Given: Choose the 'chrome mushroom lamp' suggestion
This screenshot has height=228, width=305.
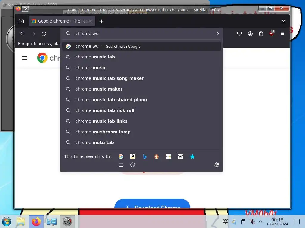Looking at the screenshot, I should coord(141,132).
